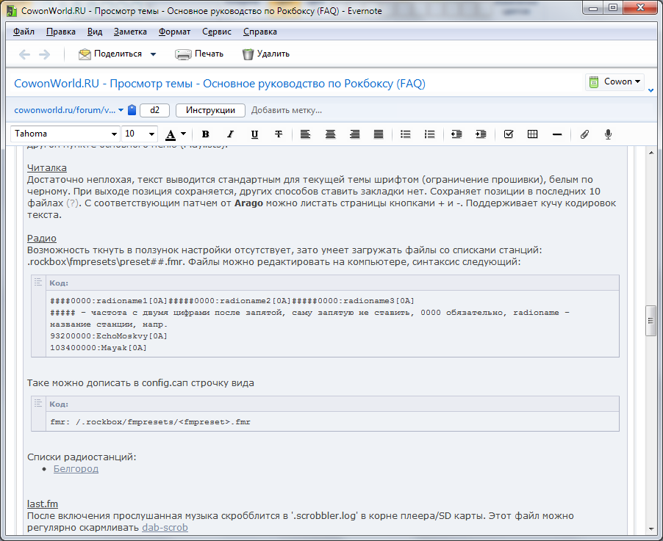Click the Инструкции tag
The width and height of the screenshot is (663, 541).
coord(210,110)
